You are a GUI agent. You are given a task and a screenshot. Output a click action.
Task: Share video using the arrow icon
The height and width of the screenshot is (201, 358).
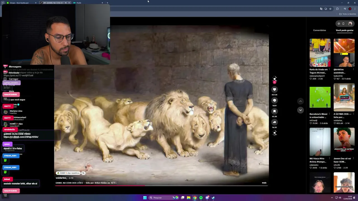[x=274, y=122]
